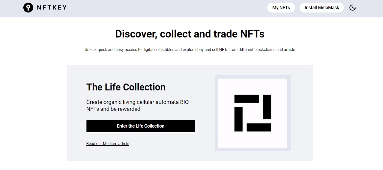
Task: Click the Install MetaMask button
Action: (x=322, y=8)
